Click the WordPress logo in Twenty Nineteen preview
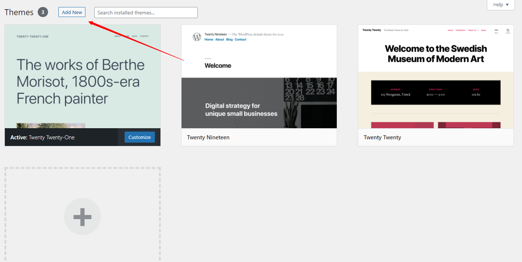This screenshot has width=522, height=262. [197, 37]
